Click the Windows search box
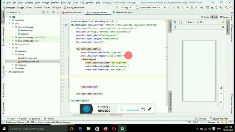The height and width of the screenshot is (132, 235). (x=37, y=129)
